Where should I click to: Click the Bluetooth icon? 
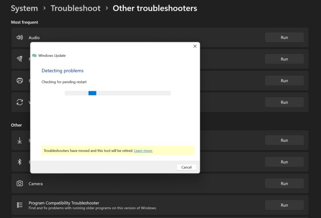point(19,162)
